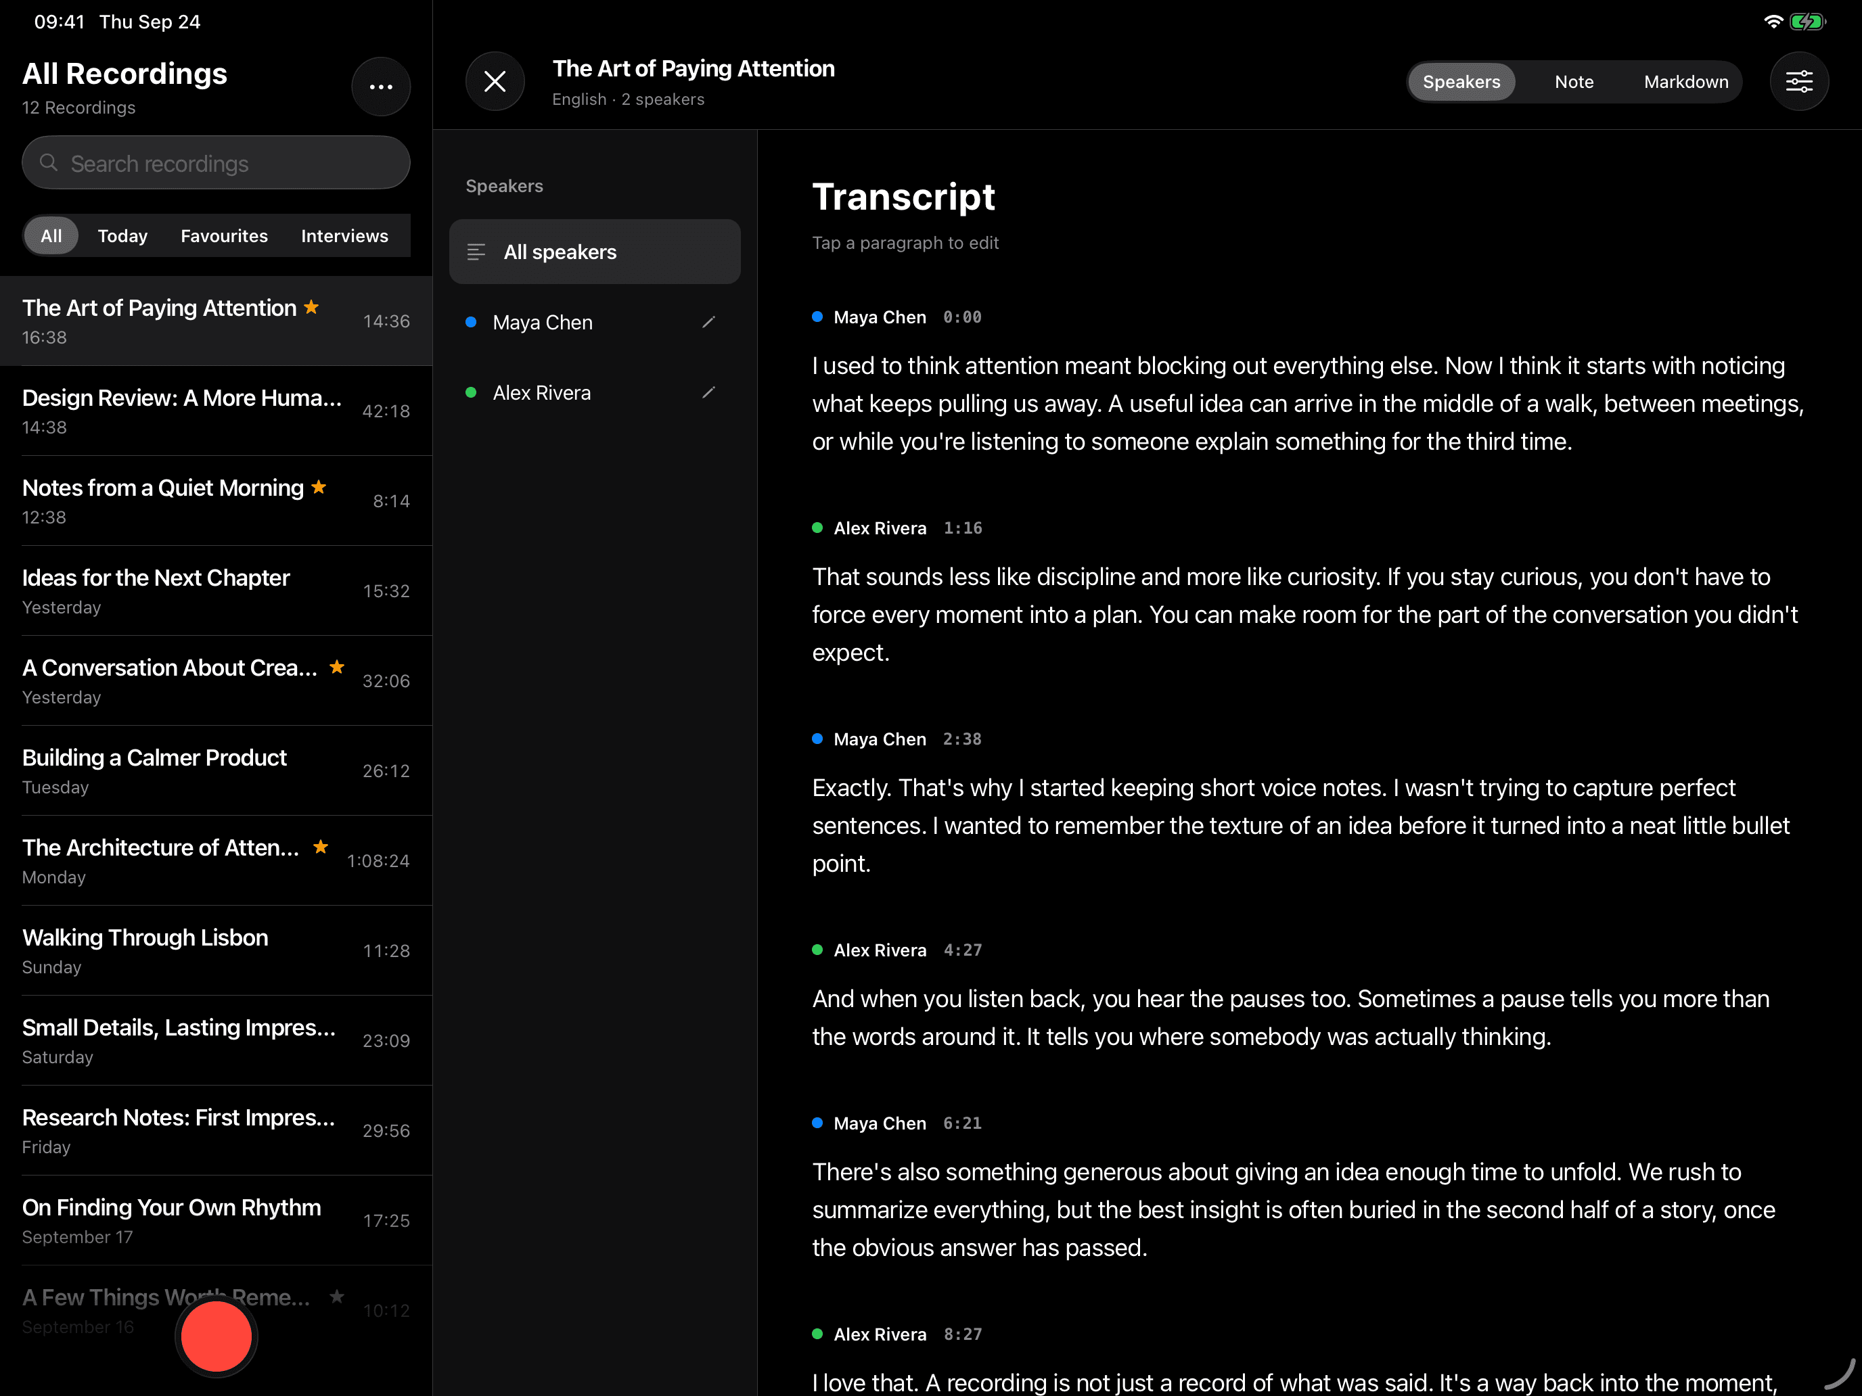Viewport: 1862px width, 1396px height.
Task: Edit Maya Chen's name with pencil icon
Action: point(709,322)
